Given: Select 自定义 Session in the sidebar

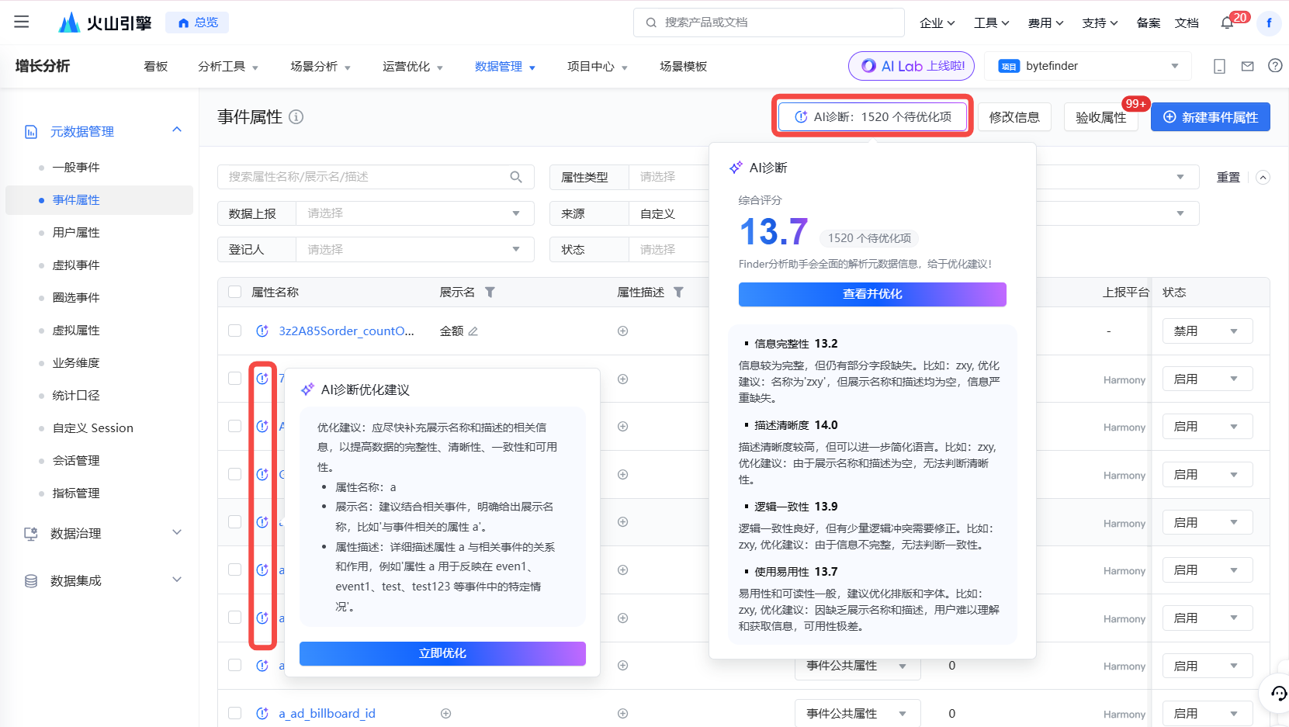Looking at the screenshot, I should click(93, 428).
